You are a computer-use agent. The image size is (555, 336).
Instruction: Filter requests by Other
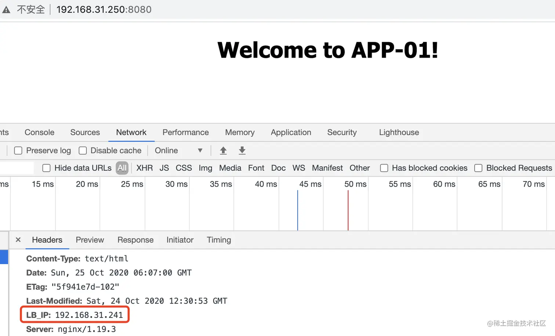(360, 168)
